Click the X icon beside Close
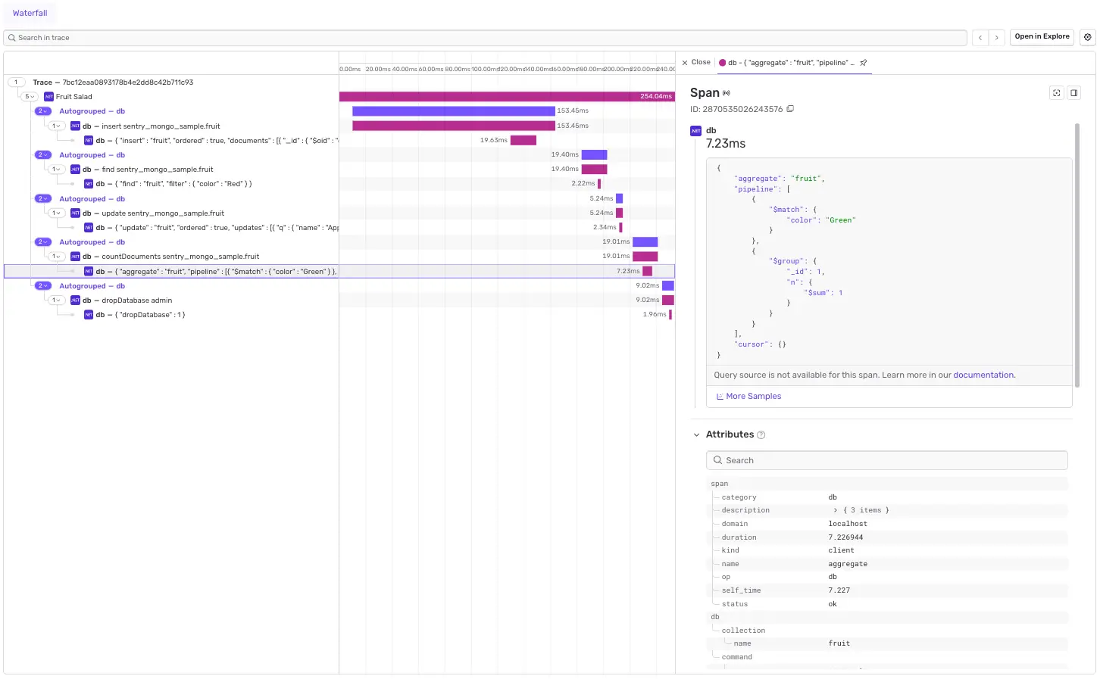Viewport: 1100px width, 679px height. pyautogui.click(x=685, y=63)
